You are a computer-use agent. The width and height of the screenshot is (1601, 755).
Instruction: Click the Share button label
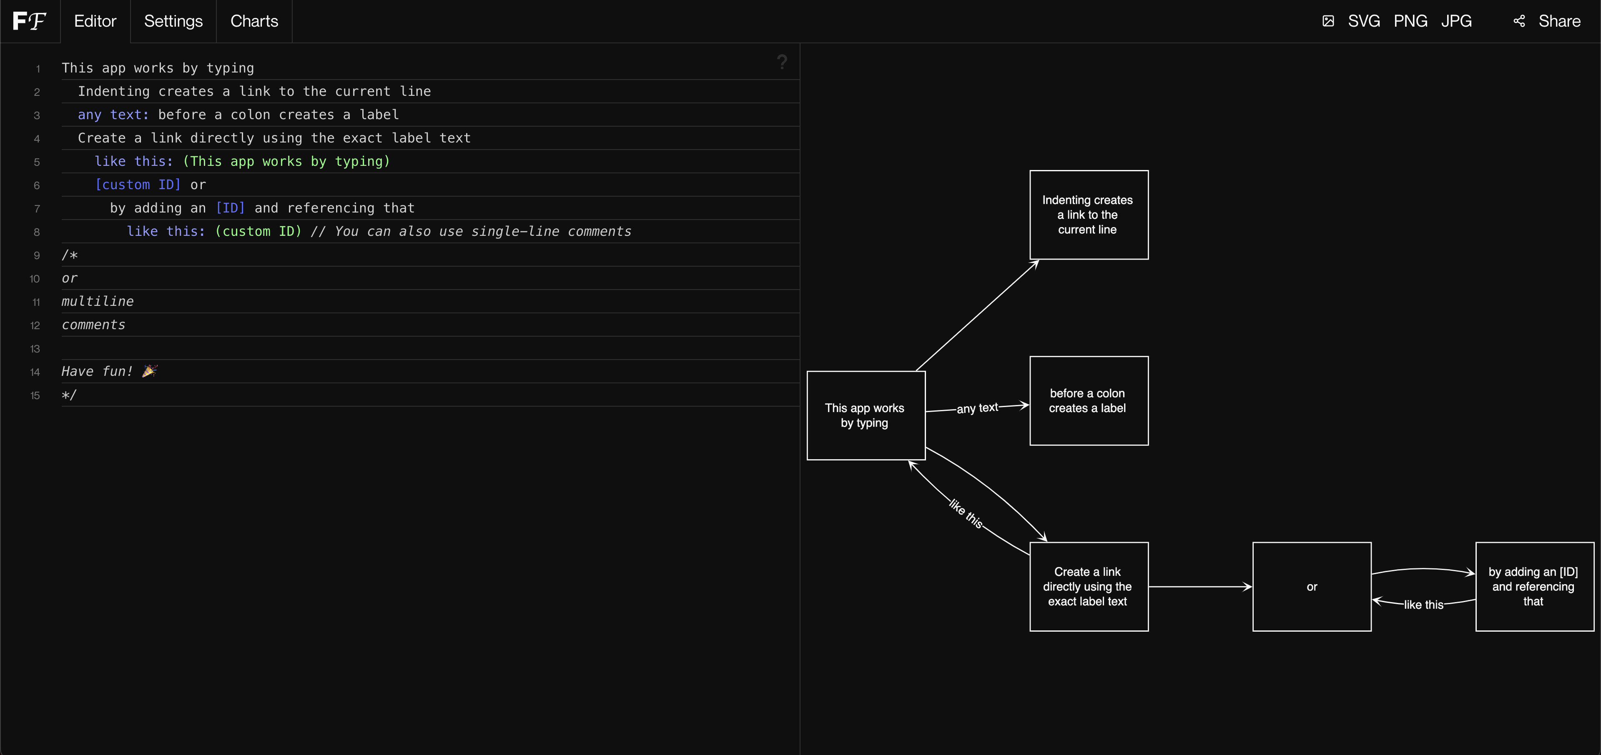(x=1559, y=21)
